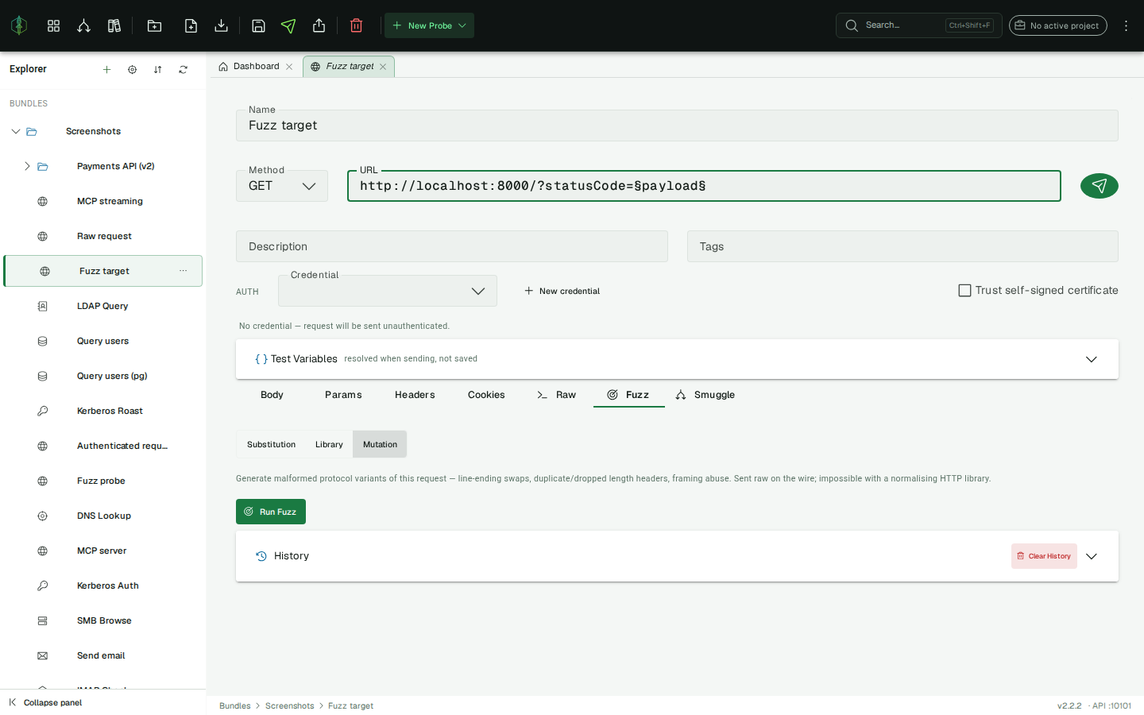Click the new folder toolbar icon
The height and width of the screenshot is (715, 1144).
point(154,25)
